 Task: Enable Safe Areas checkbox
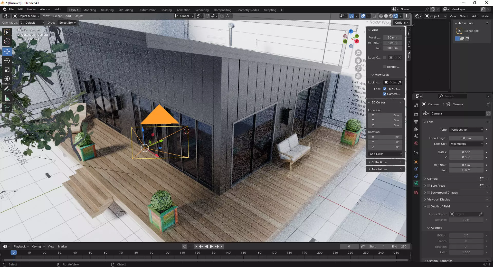(x=428, y=186)
